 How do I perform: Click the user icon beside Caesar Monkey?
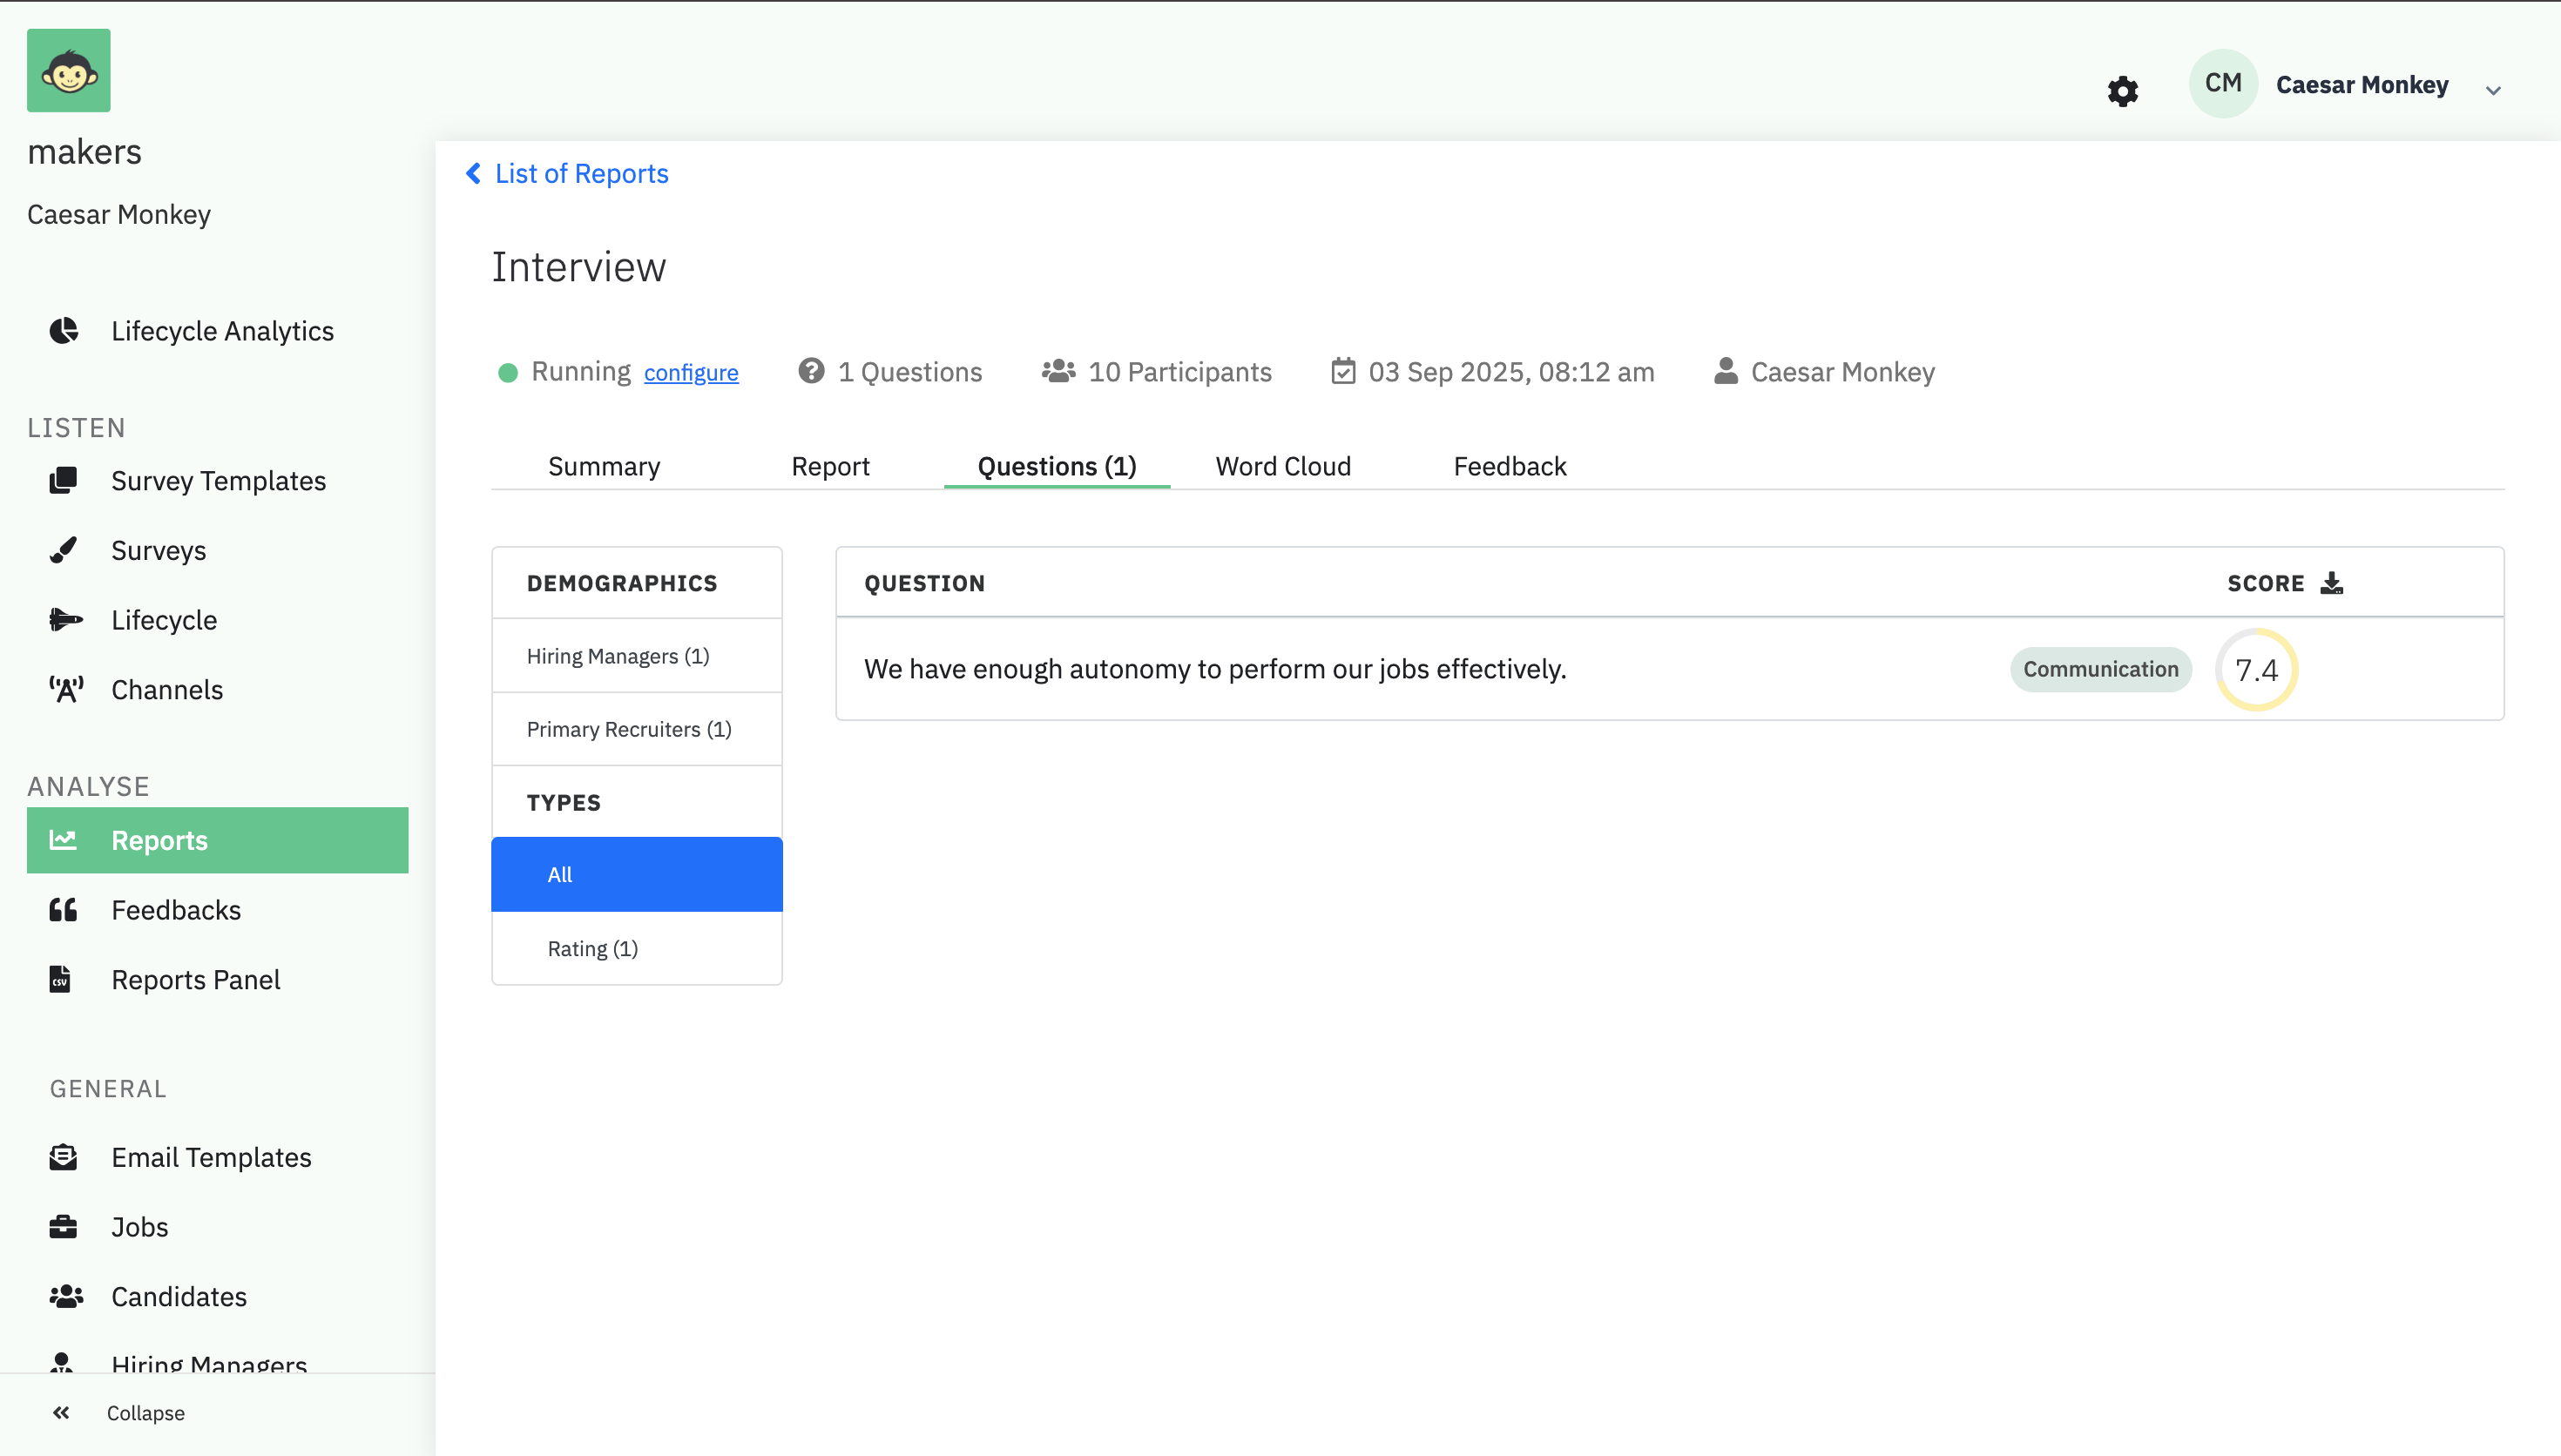point(1725,371)
